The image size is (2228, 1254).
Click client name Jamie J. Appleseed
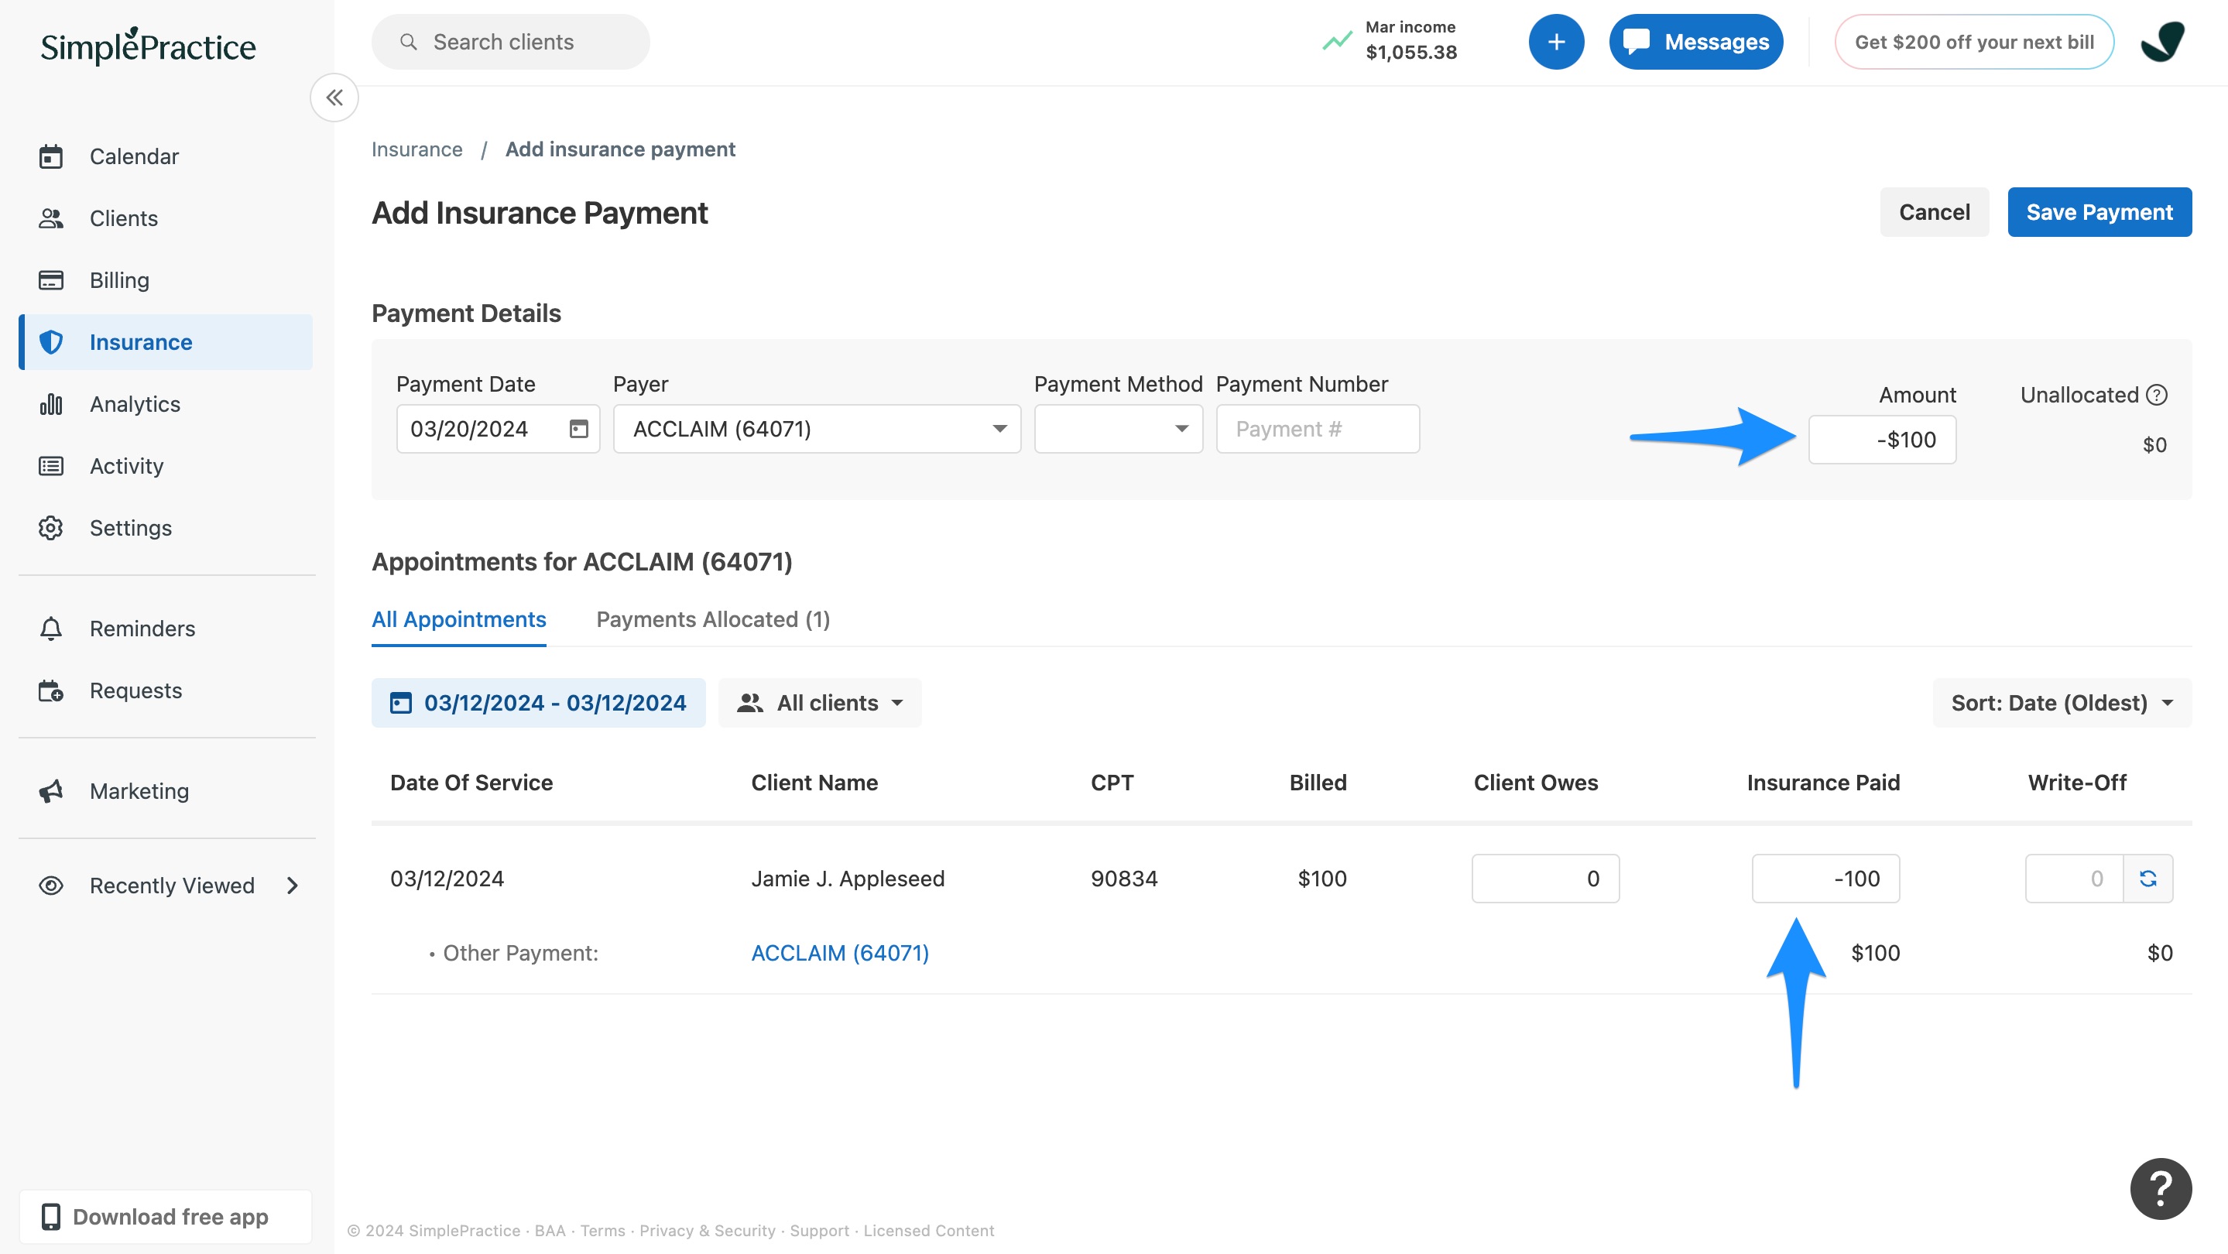tap(848, 879)
